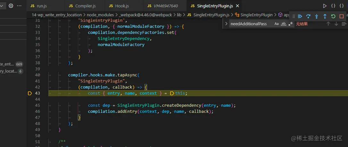Click 'tapAsync' in line 40
348x147 pixels.
tap(128, 75)
